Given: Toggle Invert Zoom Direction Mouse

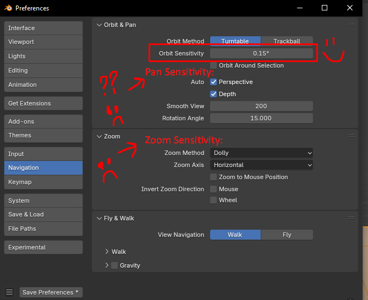Looking at the screenshot, I should click(x=213, y=189).
